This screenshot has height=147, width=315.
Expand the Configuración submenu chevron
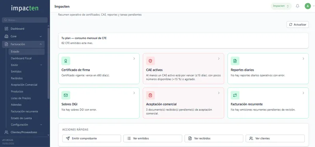tap(41, 125)
